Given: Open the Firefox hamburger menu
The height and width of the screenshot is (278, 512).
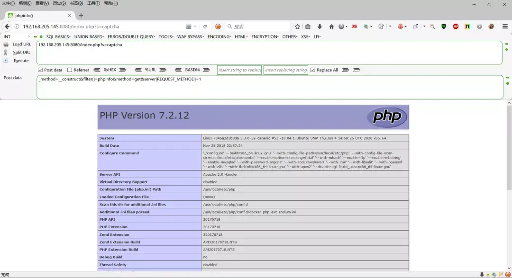Looking at the screenshot, I should click(x=505, y=27).
